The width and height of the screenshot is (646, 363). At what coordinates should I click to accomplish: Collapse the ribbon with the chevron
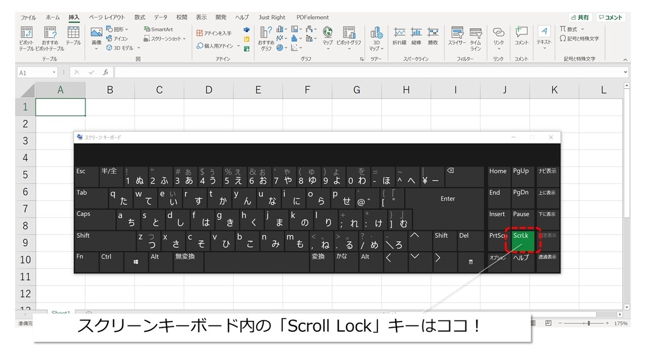coord(625,60)
